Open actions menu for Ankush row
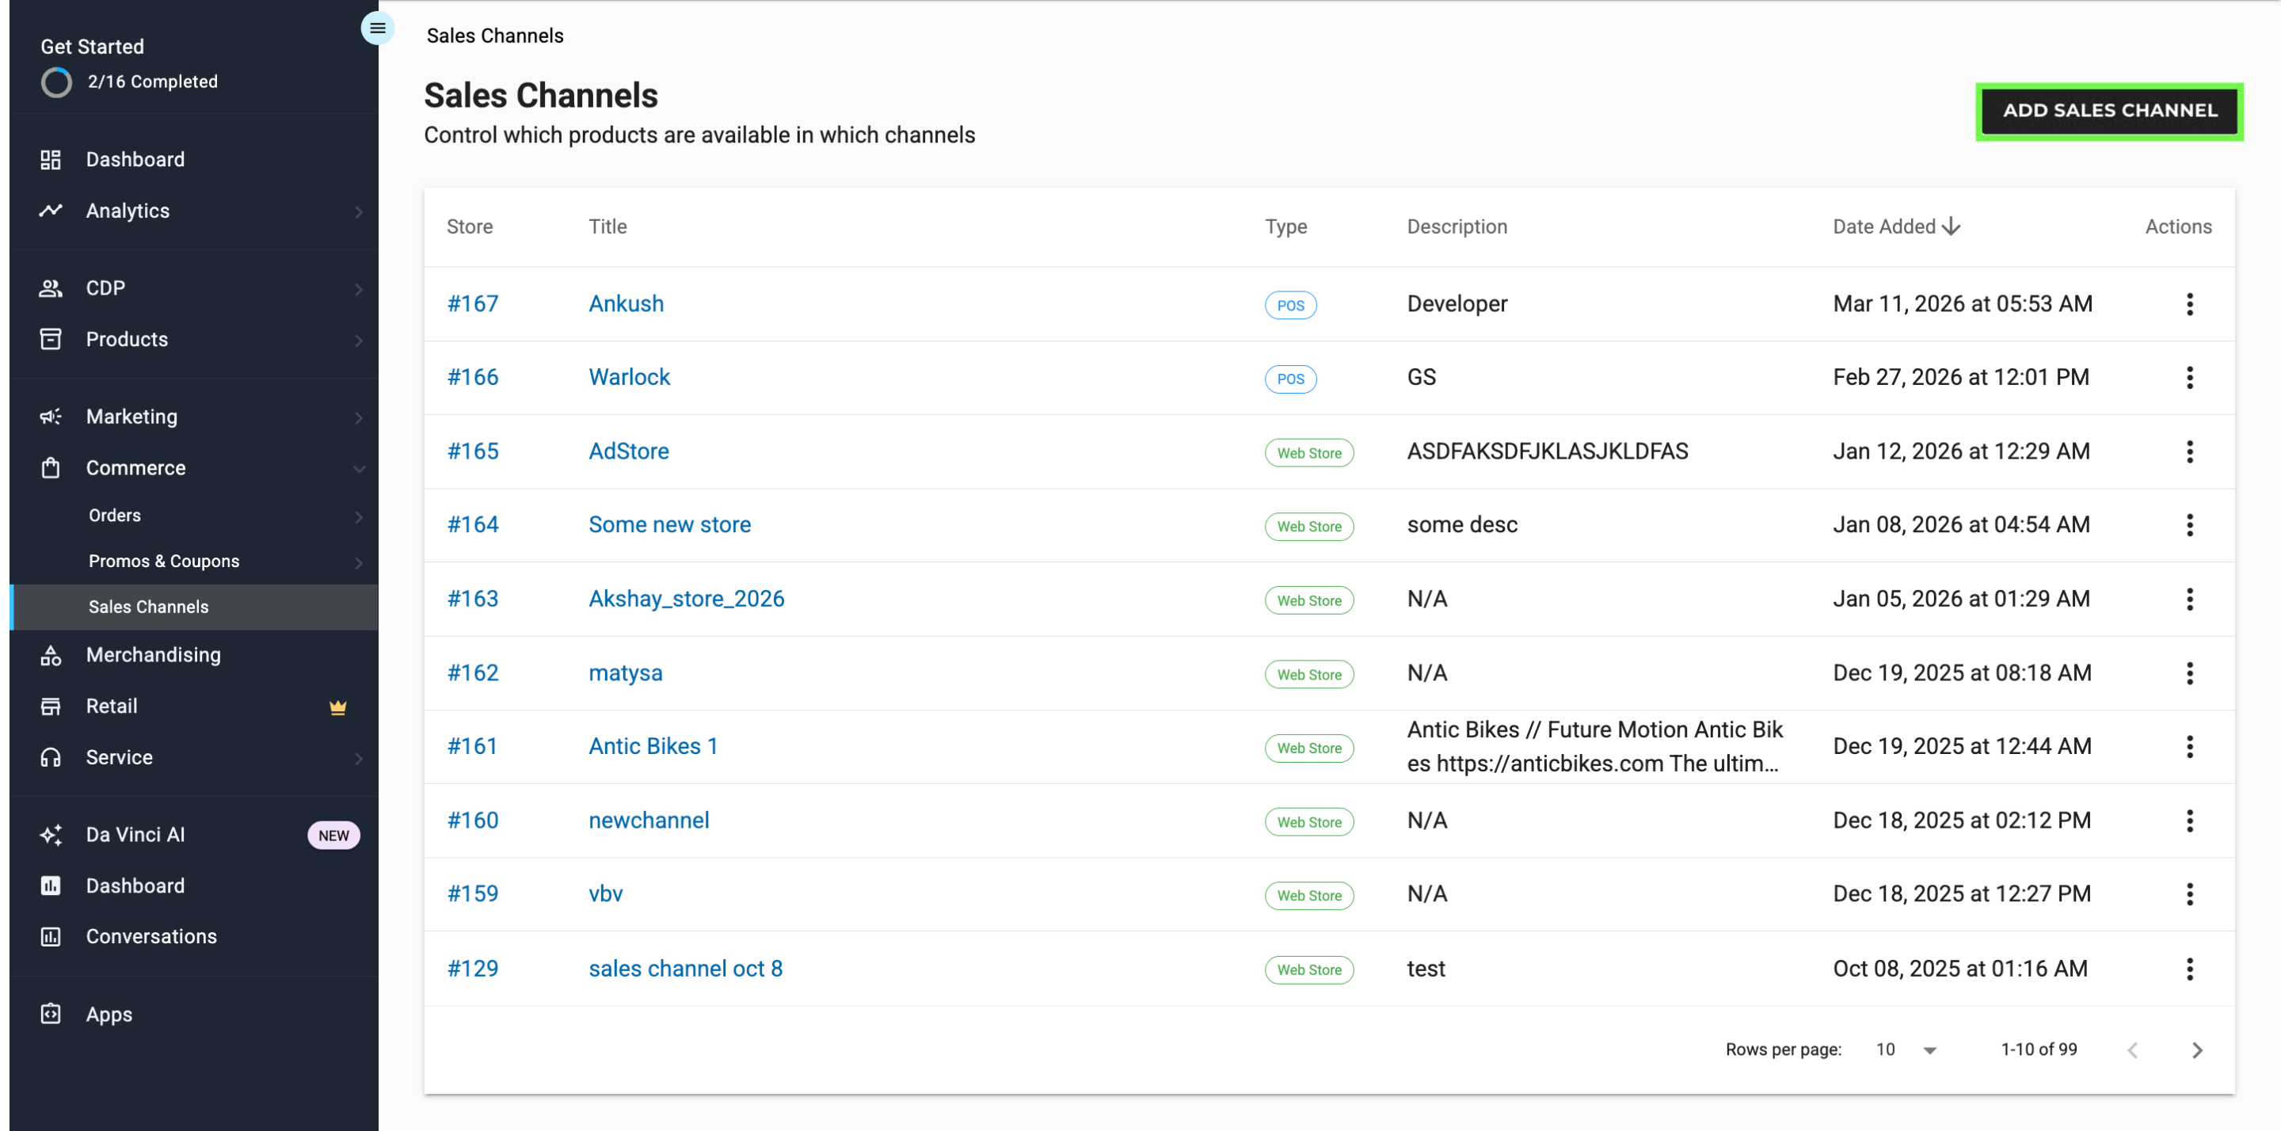The image size is (2281, 1131). 2189,304
